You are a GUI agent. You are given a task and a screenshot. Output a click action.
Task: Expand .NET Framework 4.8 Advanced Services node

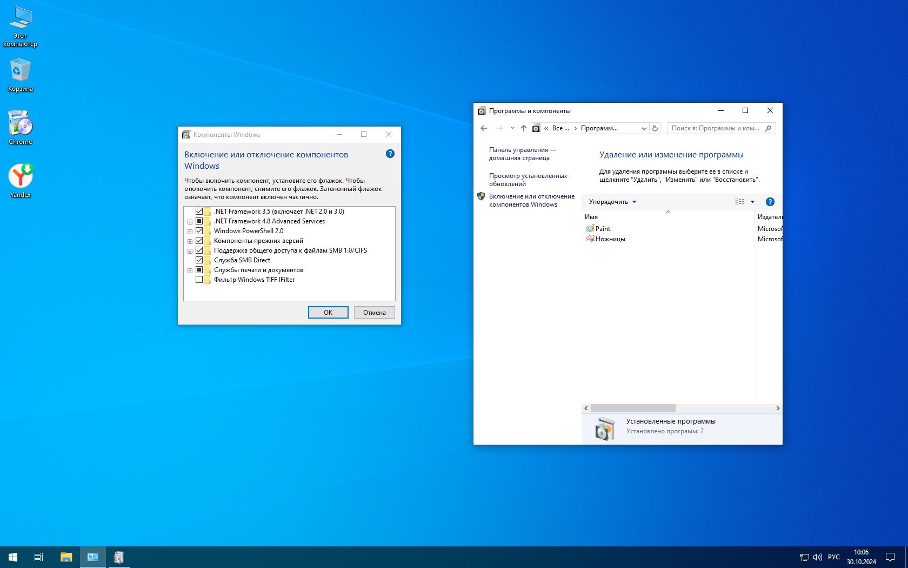(x=190, y=222)
